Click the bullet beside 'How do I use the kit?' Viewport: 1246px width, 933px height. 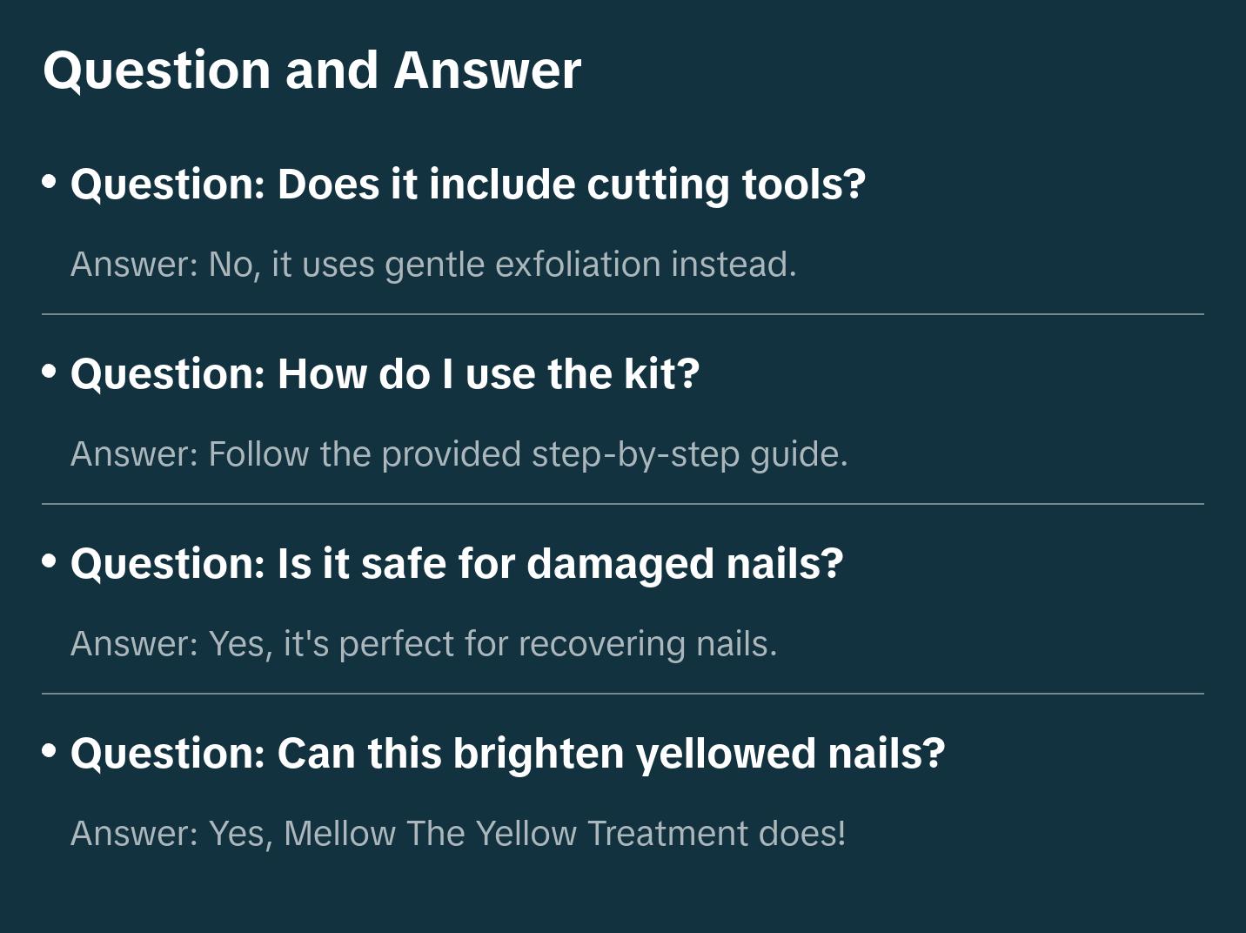point(50,372)
